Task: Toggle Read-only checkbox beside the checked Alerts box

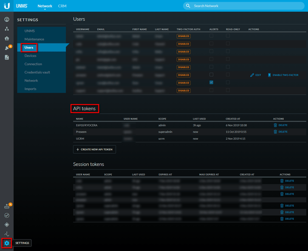Action: click(228, 82)
